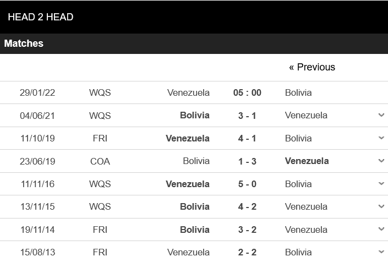Click the 2 - 2 score on 15/08/13

coord(247,252)
